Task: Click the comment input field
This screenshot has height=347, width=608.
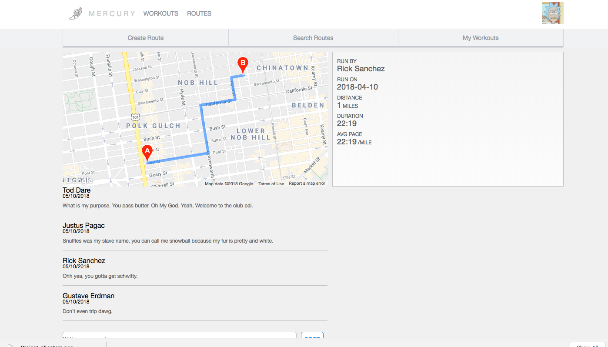Action: pos(180,335)
